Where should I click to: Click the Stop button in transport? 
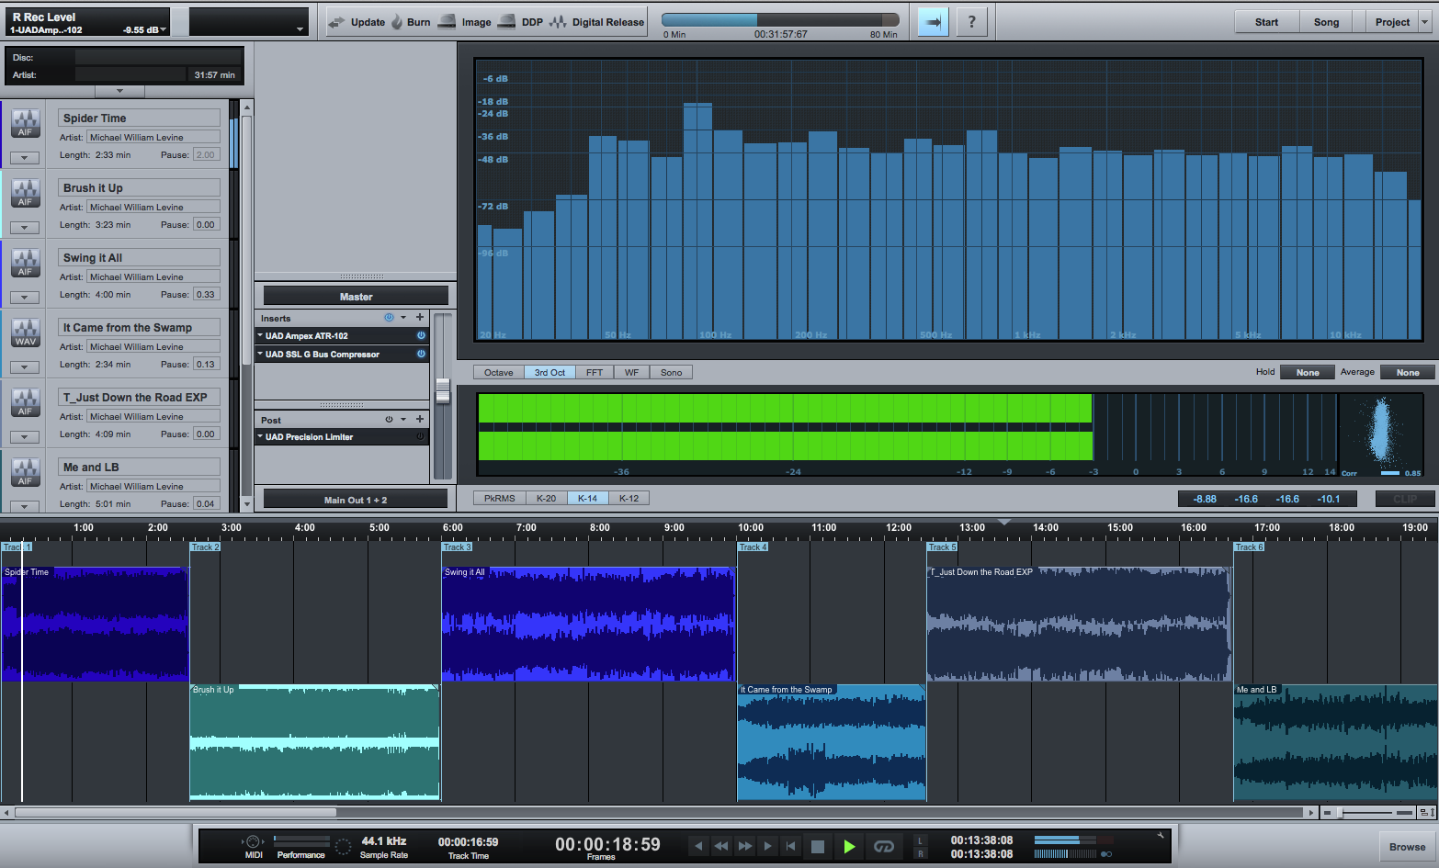point(817,847)
